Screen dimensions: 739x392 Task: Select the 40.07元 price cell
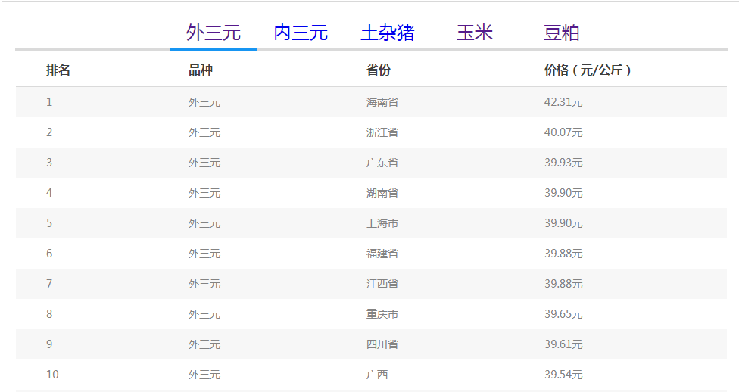pyautogui.click(x=563, y=132)
